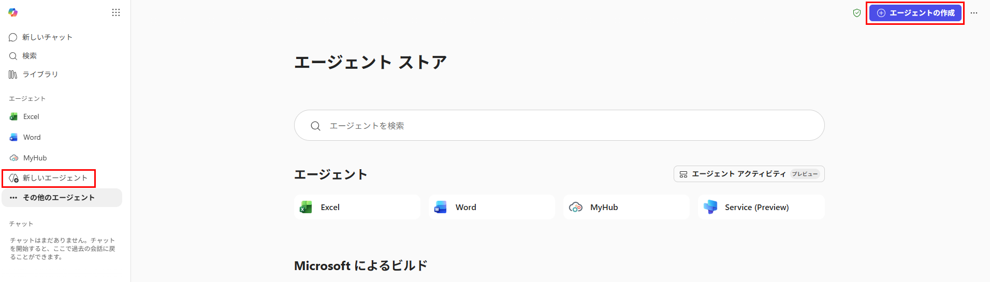
Task: Open the three-dot more options menu
Action: 974,13
